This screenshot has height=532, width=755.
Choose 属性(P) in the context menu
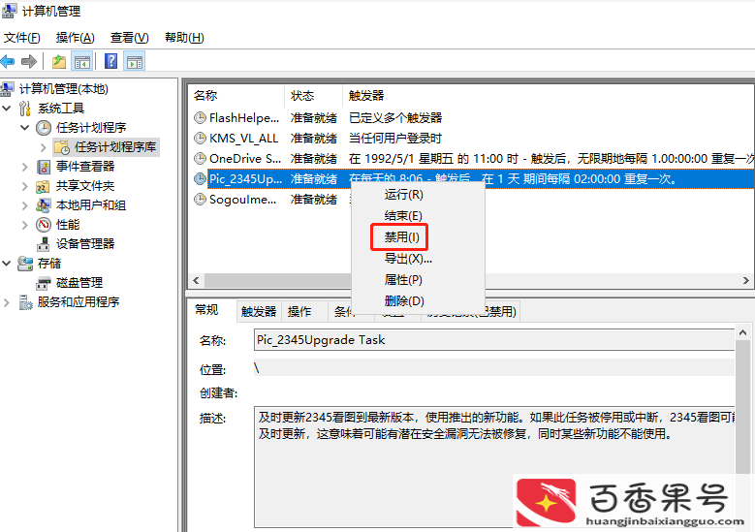418,280
